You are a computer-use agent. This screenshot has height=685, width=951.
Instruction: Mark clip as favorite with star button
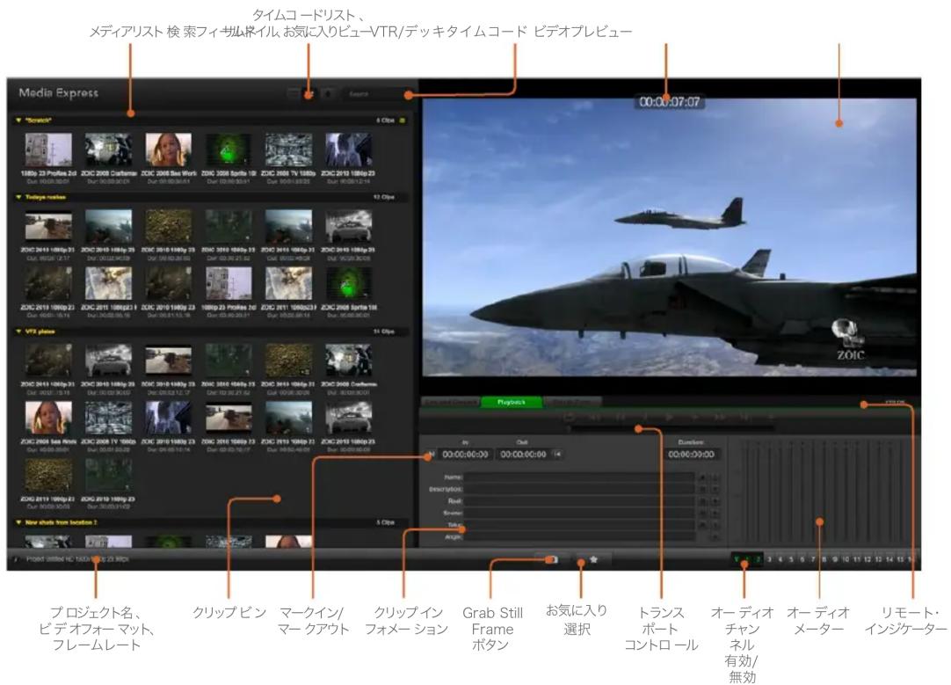tap(593, 558)
